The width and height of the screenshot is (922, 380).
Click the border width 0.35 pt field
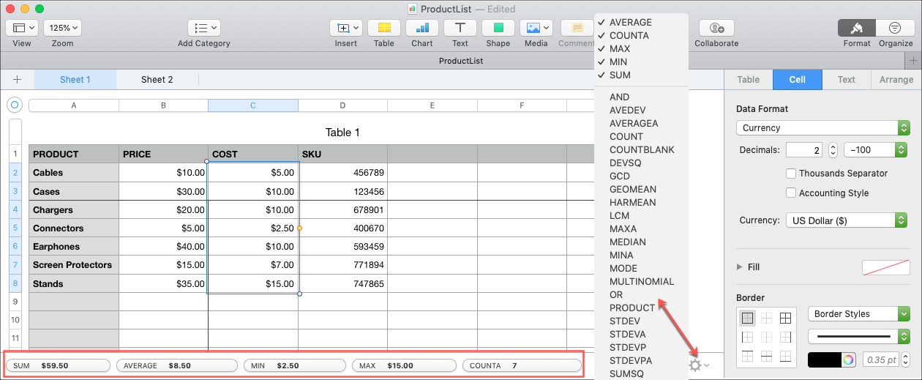(880, 359)
